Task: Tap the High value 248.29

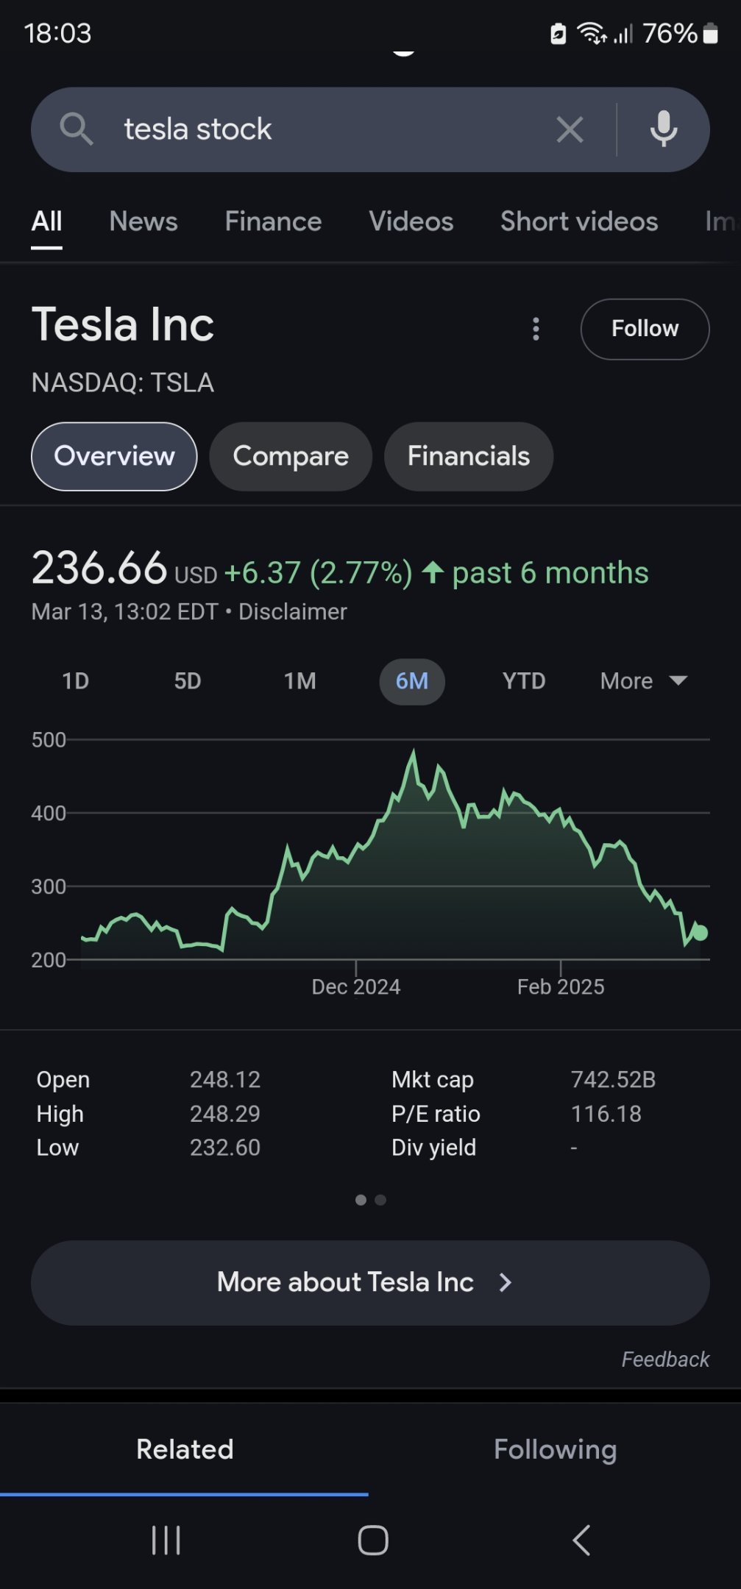Action: click(225, 1114)
